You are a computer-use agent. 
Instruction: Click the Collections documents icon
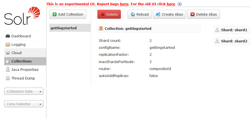8,61
